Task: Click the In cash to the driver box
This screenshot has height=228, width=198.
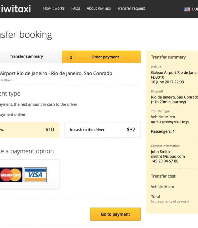Action: pyautogui.click(x=103, y=130)
